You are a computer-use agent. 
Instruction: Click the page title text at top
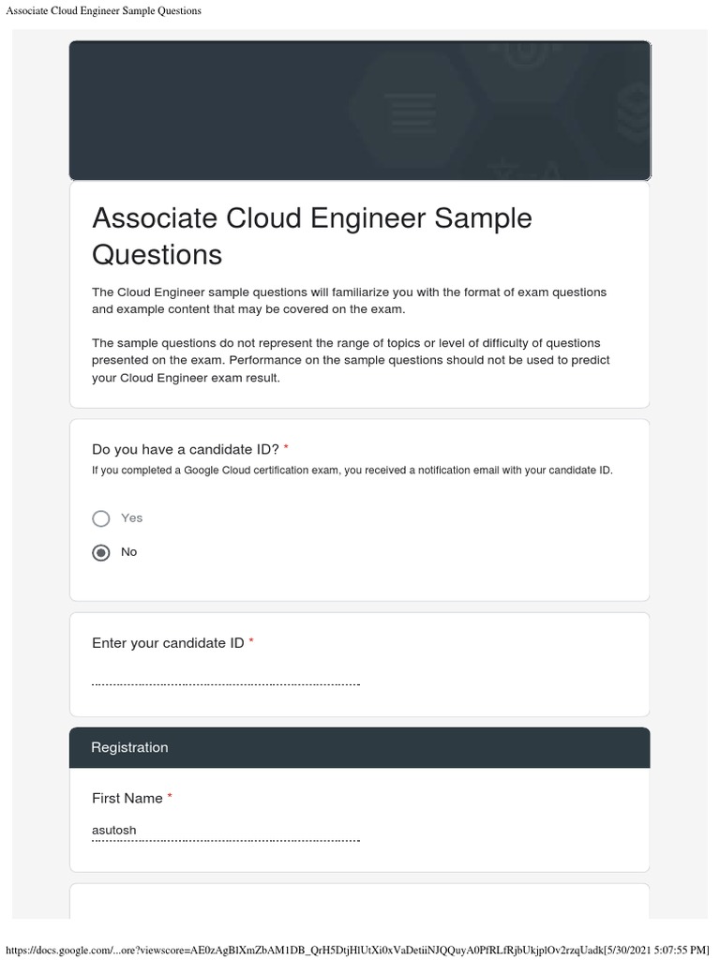103,11
